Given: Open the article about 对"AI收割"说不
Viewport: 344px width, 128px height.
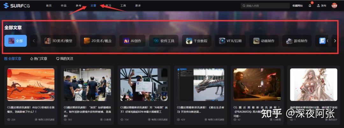Looking at the screenshot, I should (x=144, y=110).
